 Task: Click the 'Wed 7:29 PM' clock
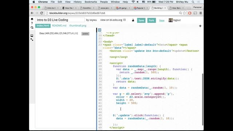click(166, 2)
